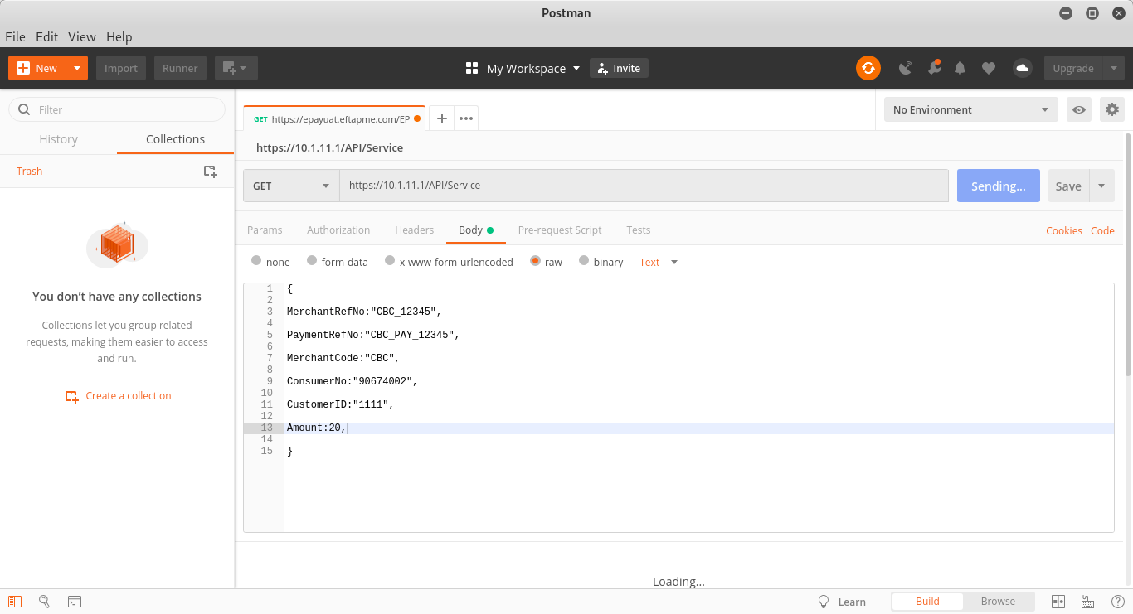Select the Body tab

tap(475, 230)
